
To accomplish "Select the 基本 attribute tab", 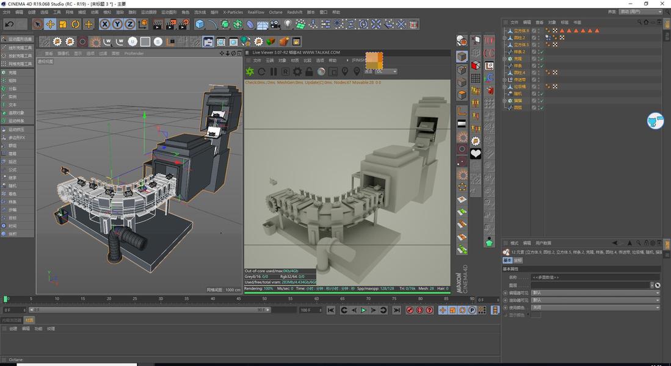I will pos(507,260).
